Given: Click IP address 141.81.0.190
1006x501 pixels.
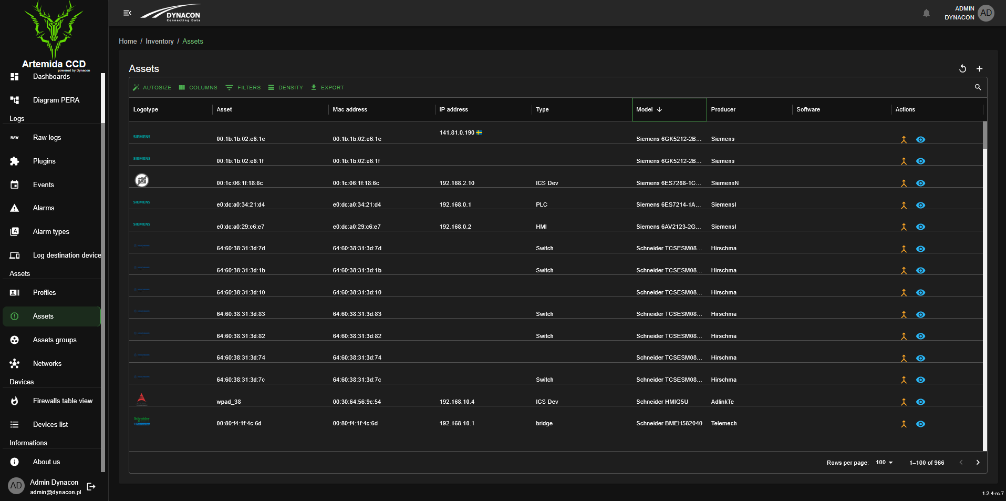Looking at the screenshot, I should tap(457, 132).
